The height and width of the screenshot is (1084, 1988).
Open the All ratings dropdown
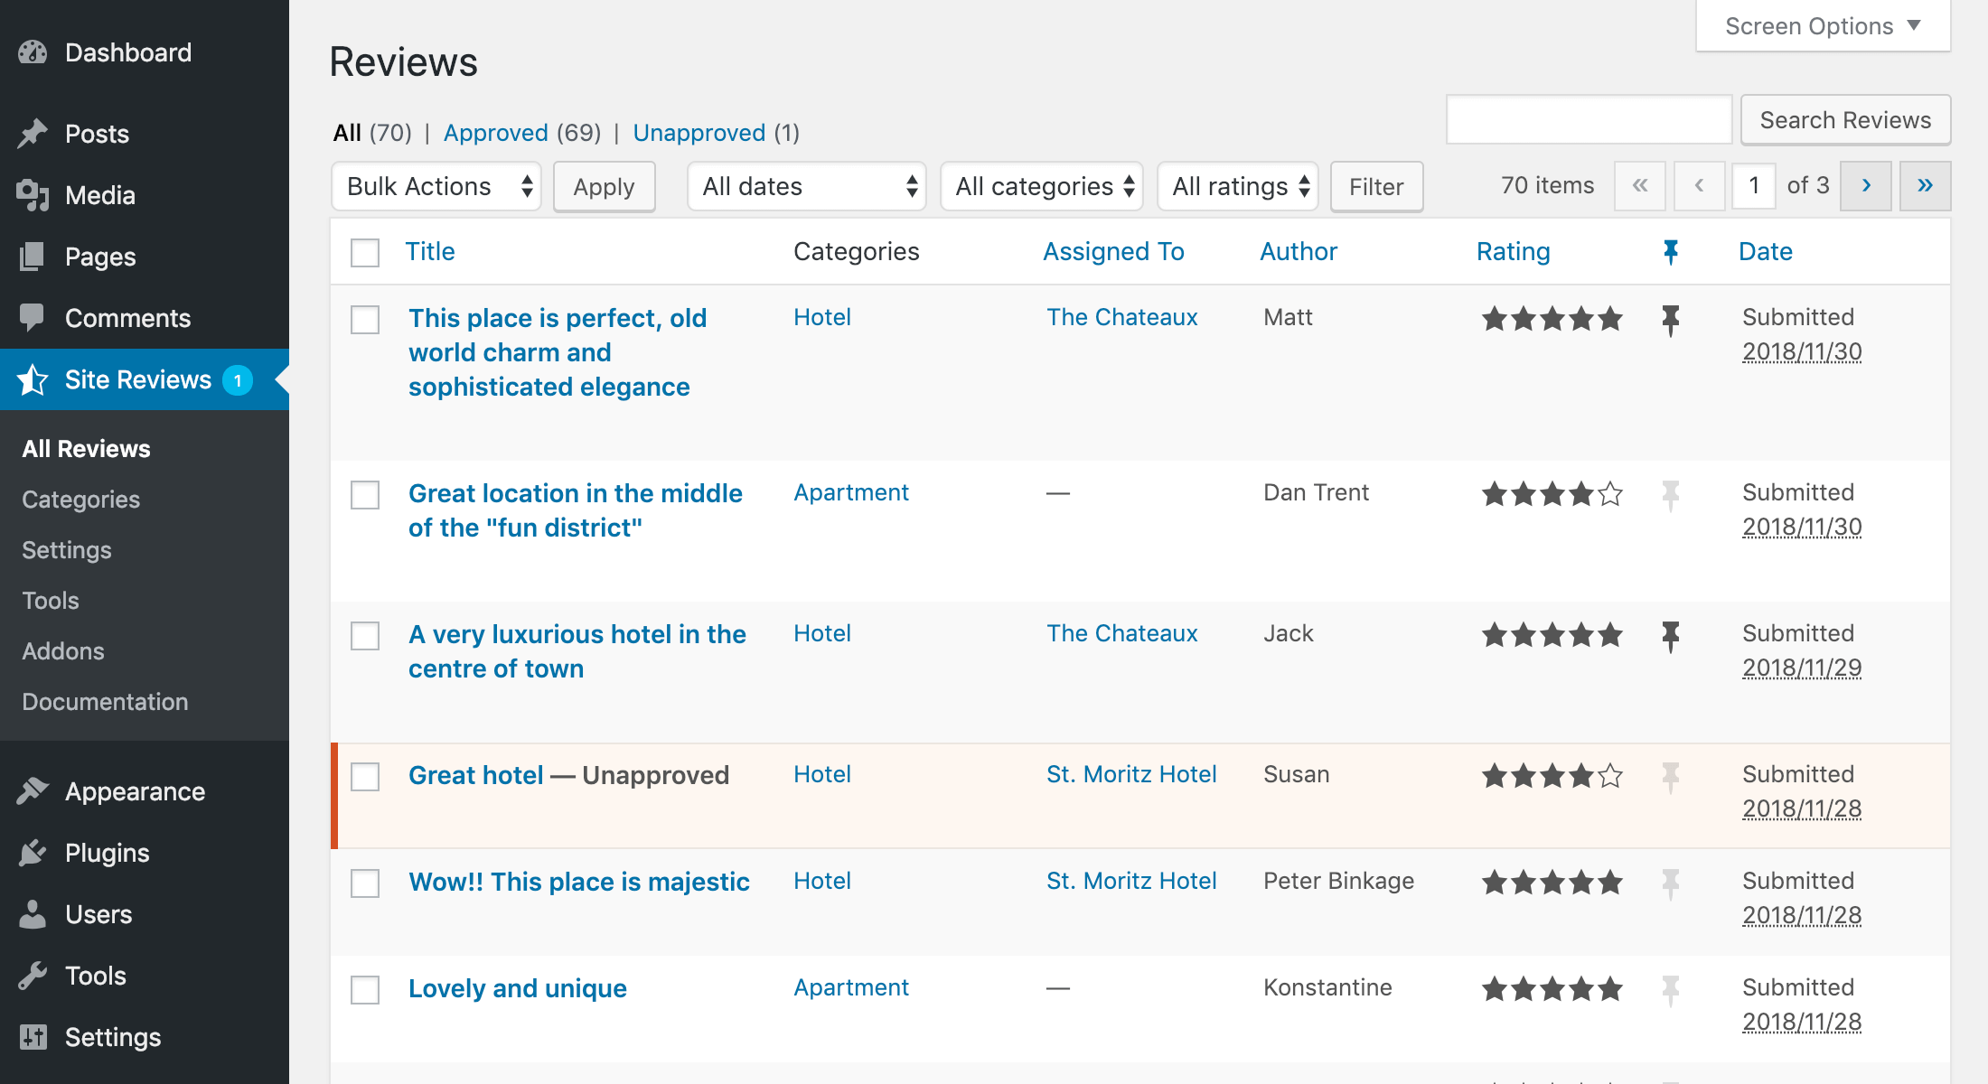1238,186
